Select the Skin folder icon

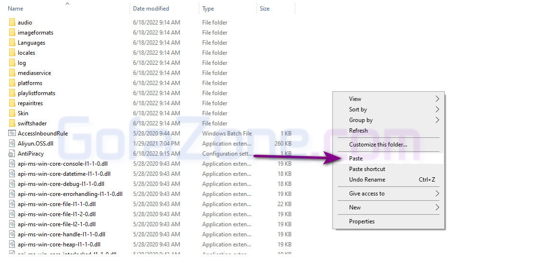pos(12,113)
